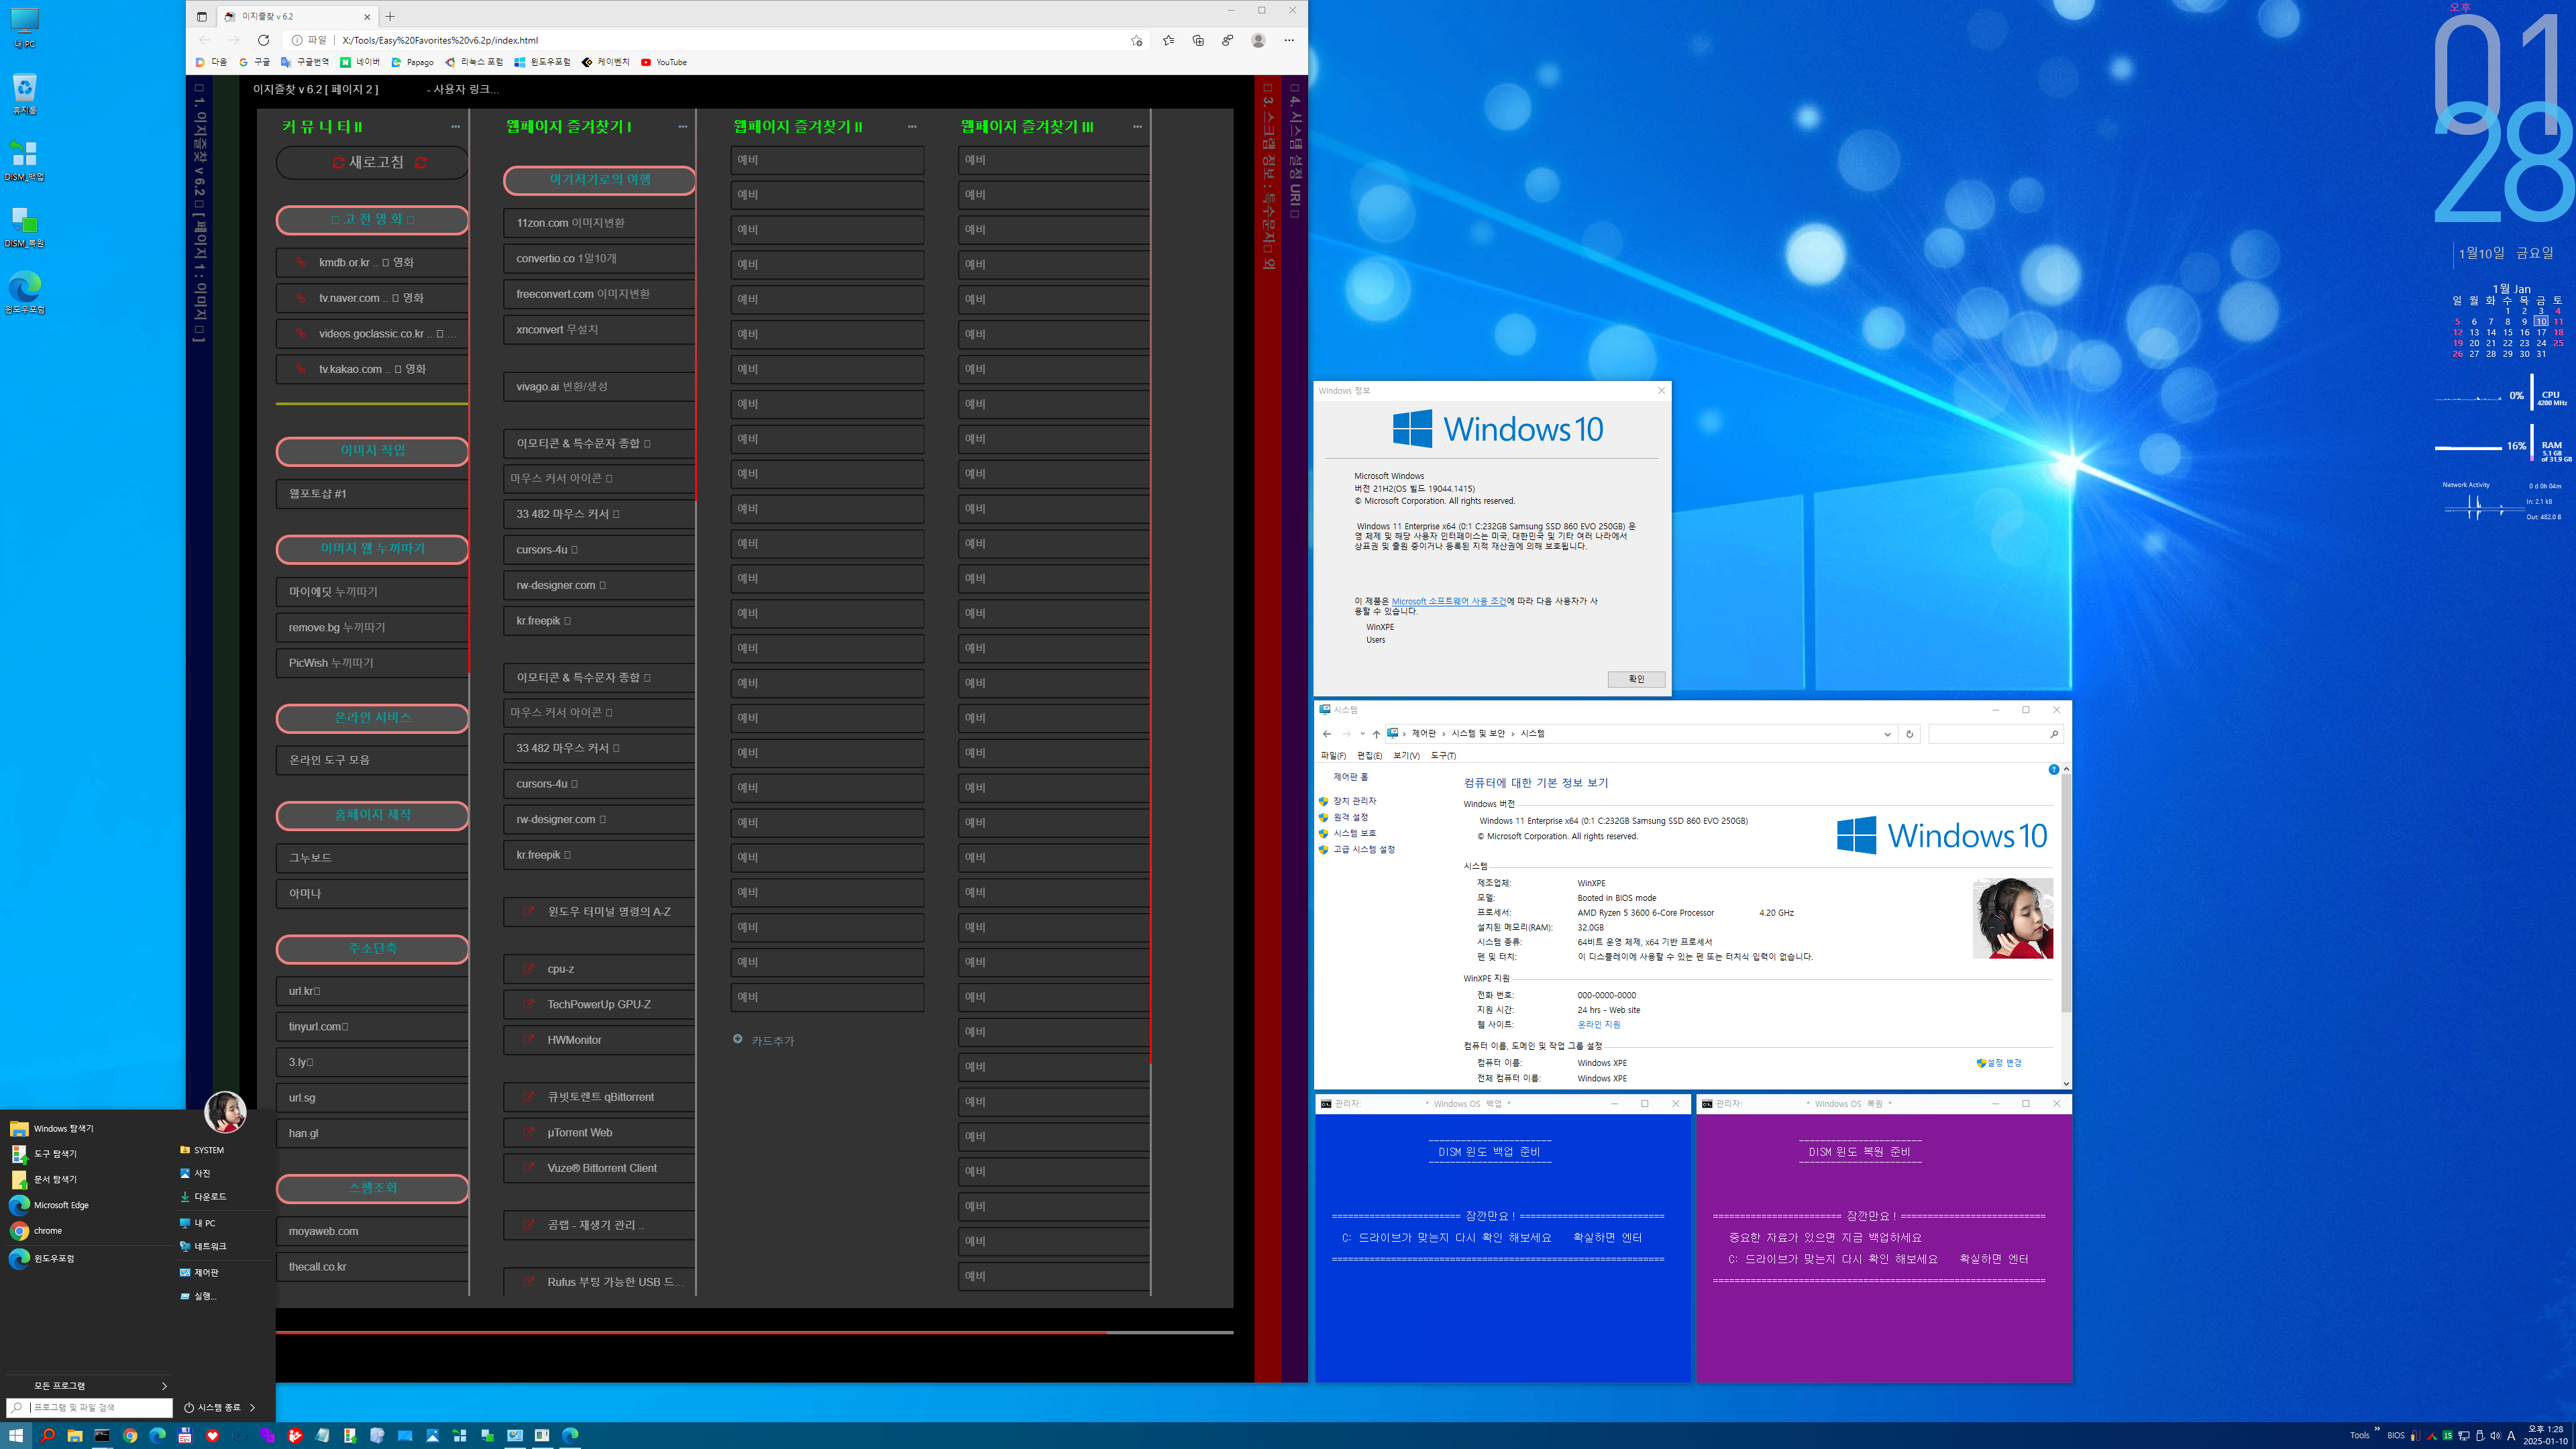Expand taskbar Tools toolbar chevron

click(x=2377, y=1428)
